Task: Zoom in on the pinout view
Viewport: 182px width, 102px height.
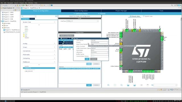Action: click(x=108, y=85)
